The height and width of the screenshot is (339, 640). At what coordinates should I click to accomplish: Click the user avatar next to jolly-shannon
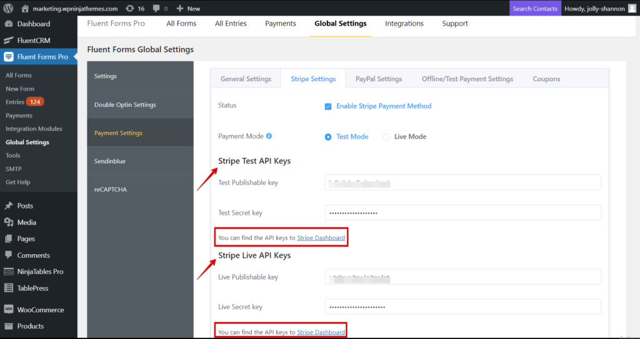(x=632, y=8)
